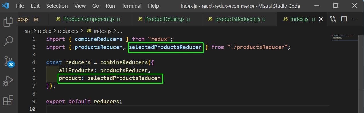Image resolution: width=364 pixels, height=113 pixels.
Task: Click the "redux" string on line 1
Action: (x=159, y=39)
